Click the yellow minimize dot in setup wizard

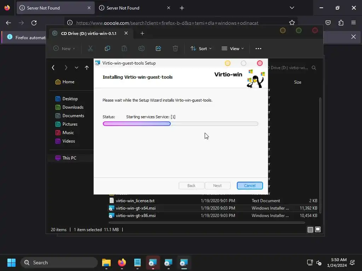coord(227,63)
